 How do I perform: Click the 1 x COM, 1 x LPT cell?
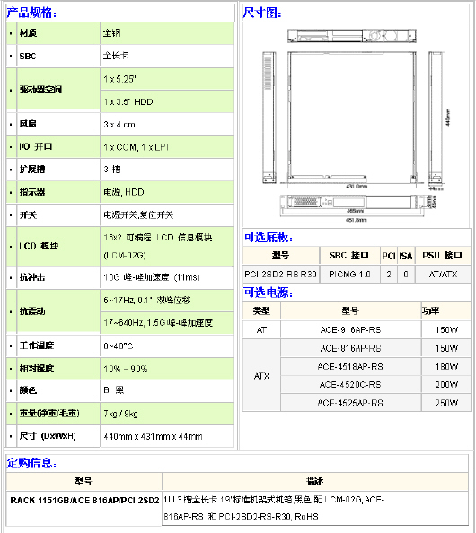click(167, 147)
